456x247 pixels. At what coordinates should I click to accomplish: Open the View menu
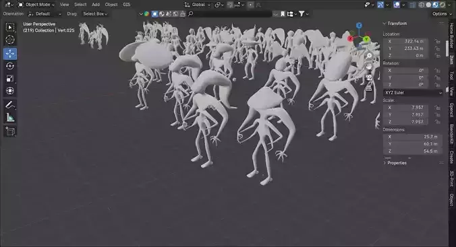[64, 5]
